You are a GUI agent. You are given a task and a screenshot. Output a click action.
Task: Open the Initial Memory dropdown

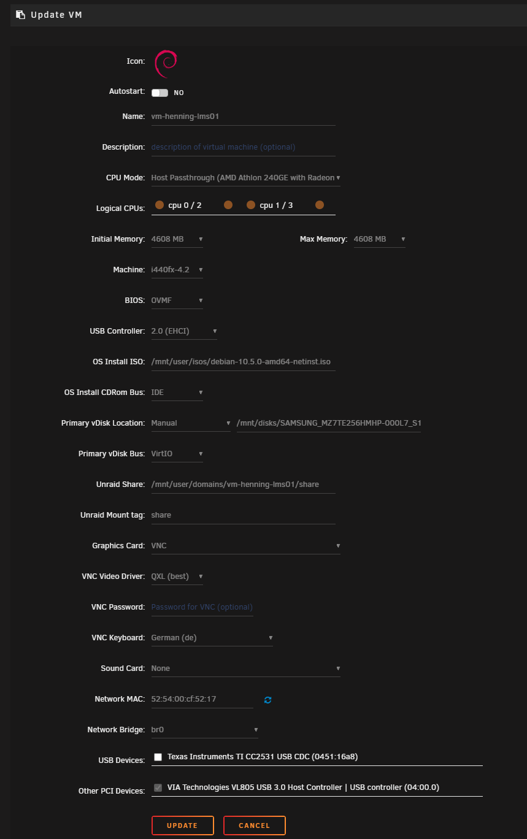click(x=177, y=239)
